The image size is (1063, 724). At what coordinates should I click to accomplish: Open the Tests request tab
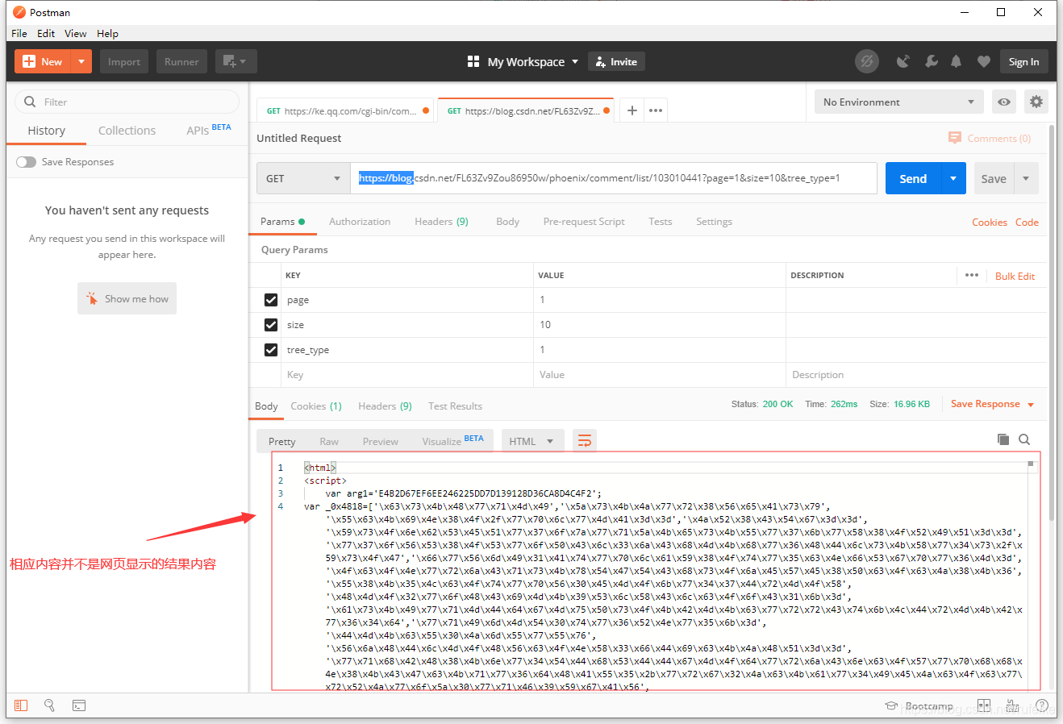(660, 221)
